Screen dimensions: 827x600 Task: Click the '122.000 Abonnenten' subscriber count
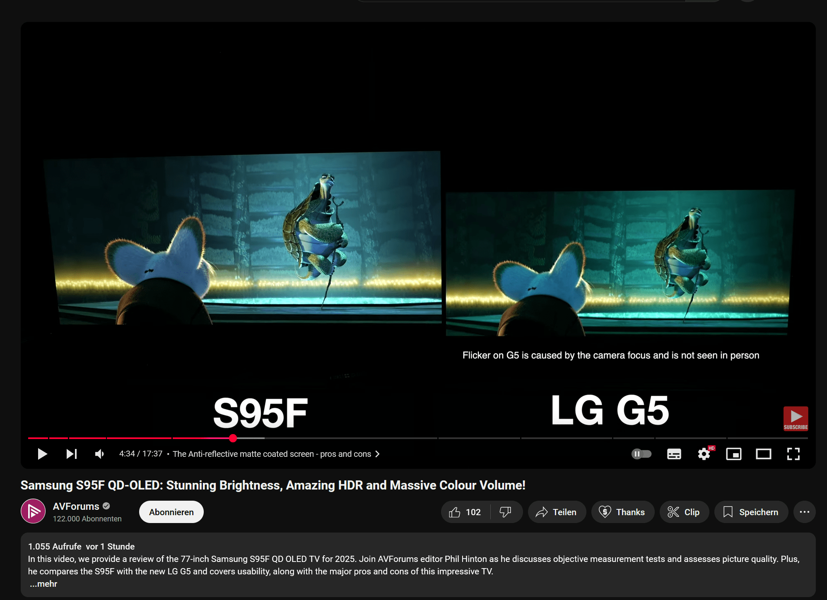(x=87, y=519)
